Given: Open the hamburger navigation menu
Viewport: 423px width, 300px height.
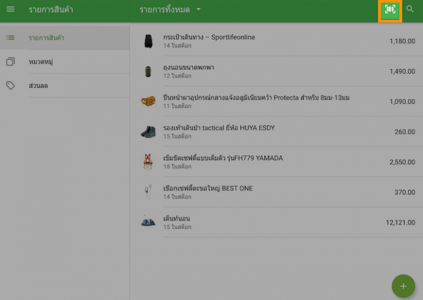Looking at the screenshot, I should [x=10, y=9].
